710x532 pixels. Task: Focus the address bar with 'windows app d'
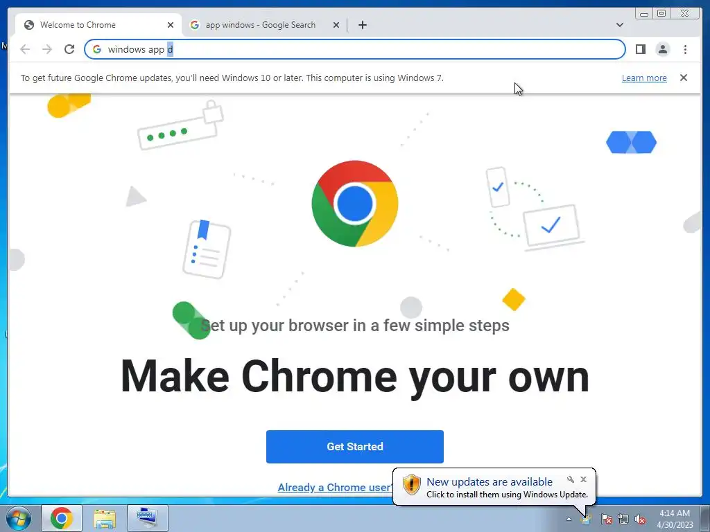pyautogui.click(x=354, y=49)
